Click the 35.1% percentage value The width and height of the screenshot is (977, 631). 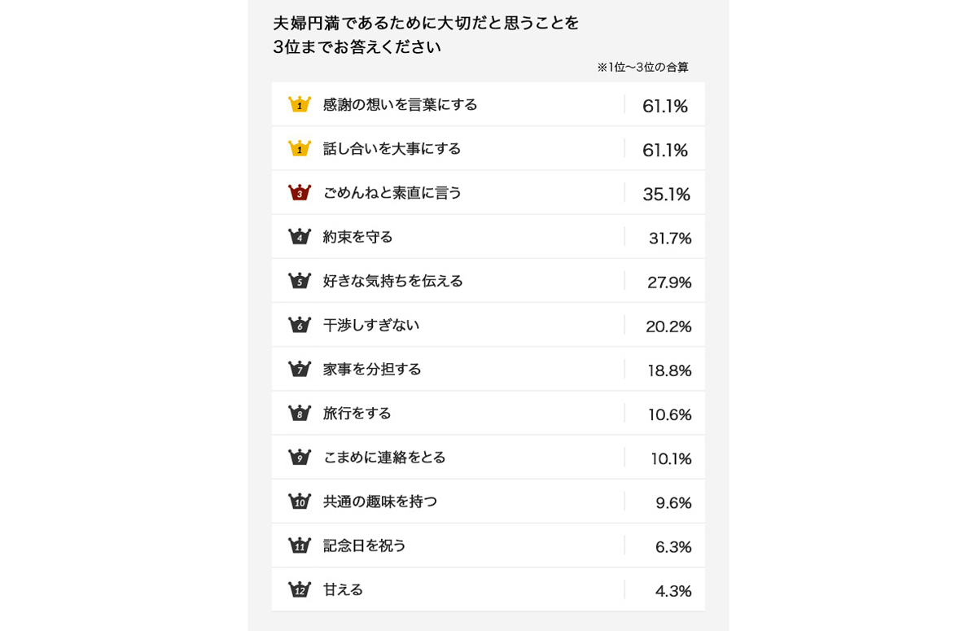click(666, 194)
